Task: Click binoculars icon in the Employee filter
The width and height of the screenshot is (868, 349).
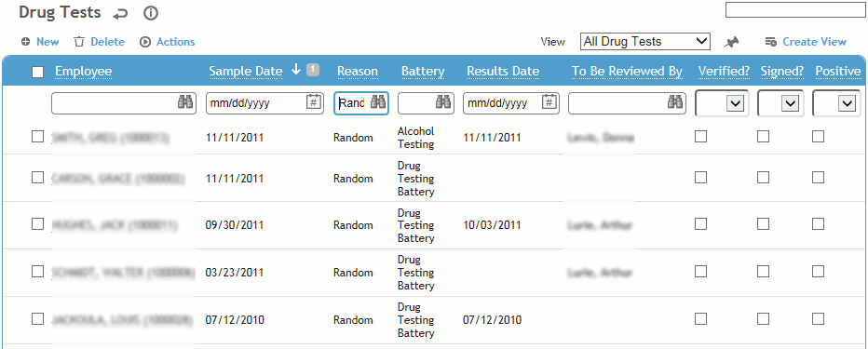Action: (185, 103)
